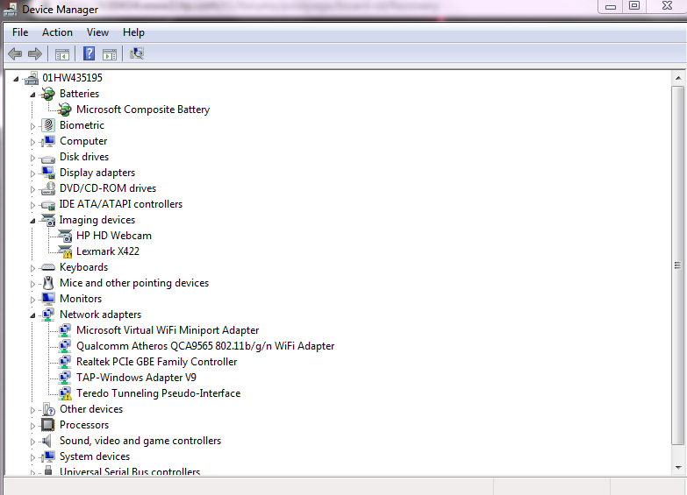Click the show/hide console tree icon
This screenshot has height=495, width=687.
(62, 54)
